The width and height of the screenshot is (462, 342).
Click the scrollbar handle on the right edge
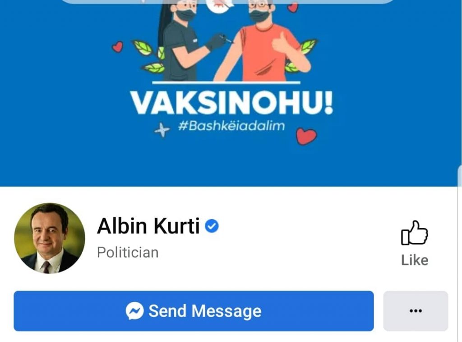460,176
